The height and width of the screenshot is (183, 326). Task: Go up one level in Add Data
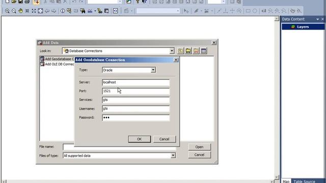pos(180,51)
